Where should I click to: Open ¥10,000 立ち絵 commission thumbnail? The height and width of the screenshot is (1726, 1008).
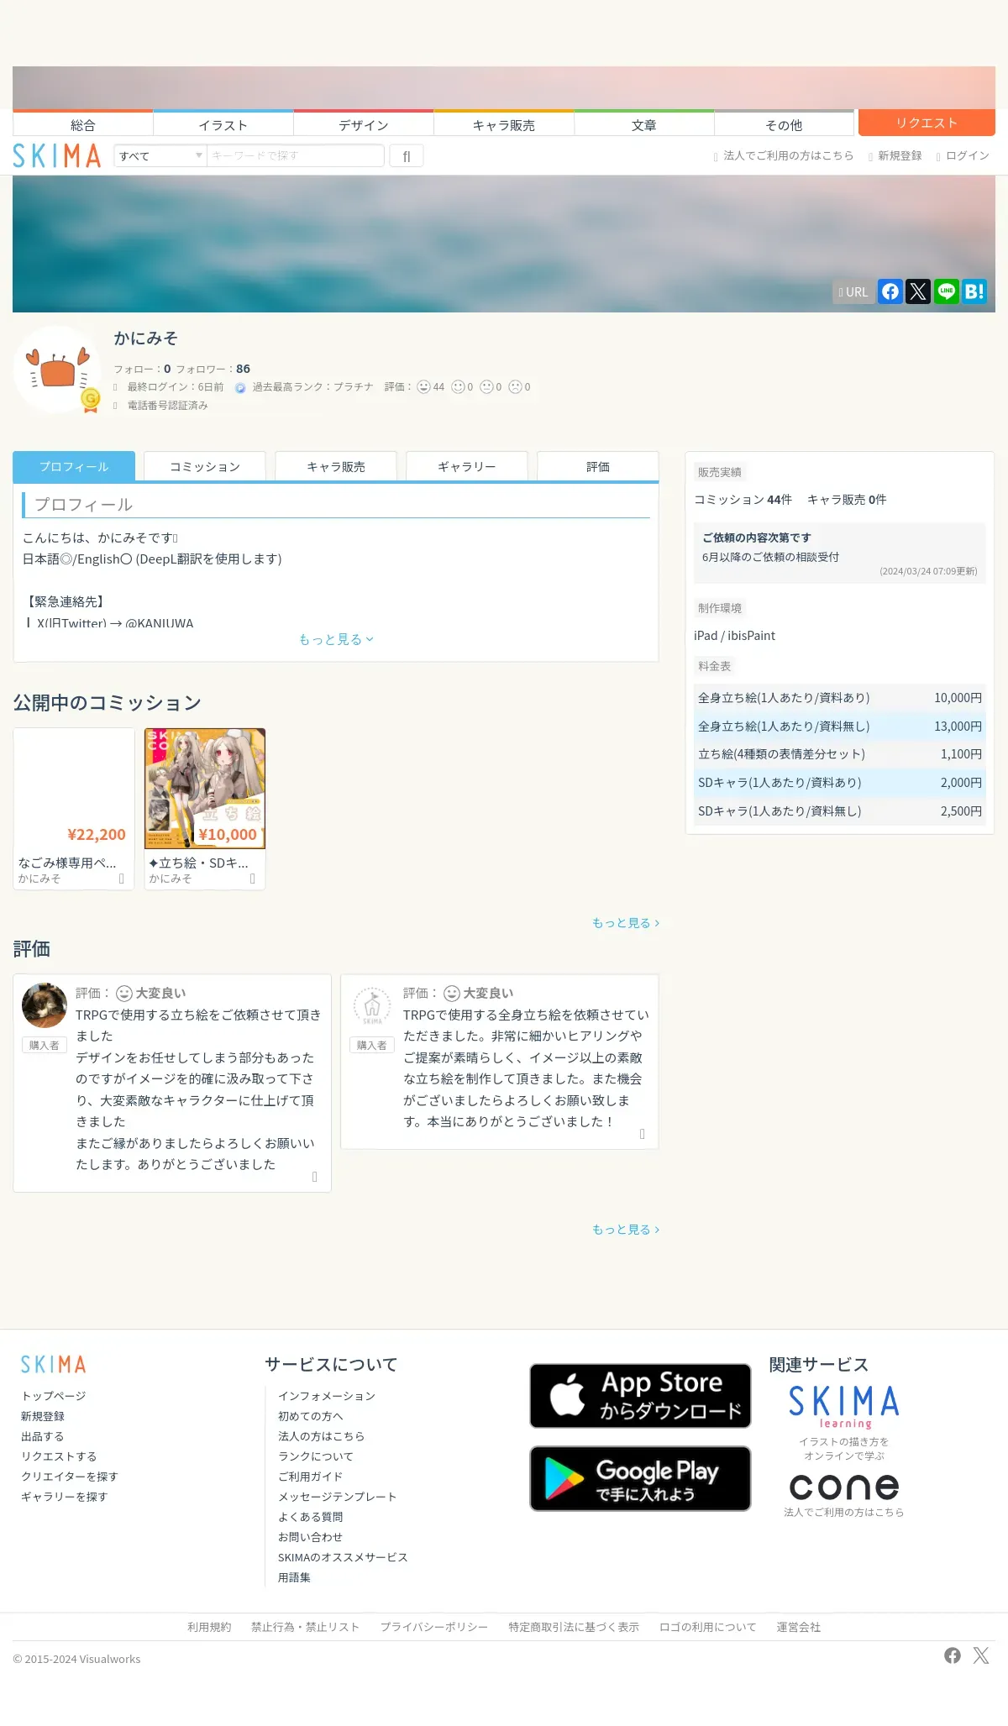click(x=205, y=789)
